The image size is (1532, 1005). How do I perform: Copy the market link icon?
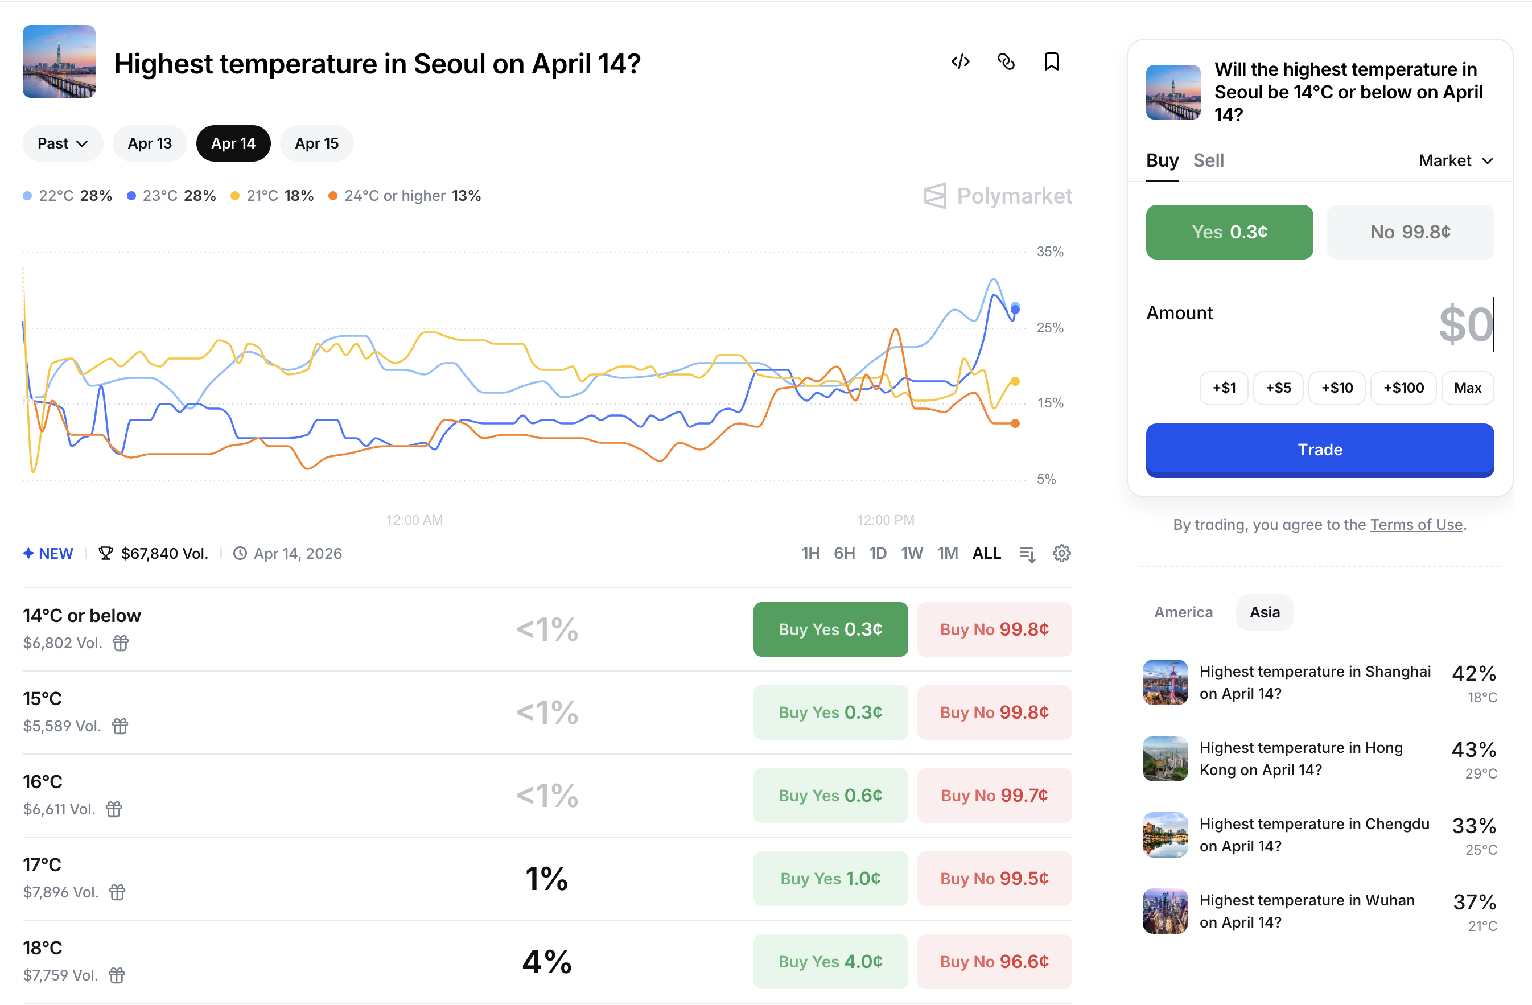(x=1006, y=62)
